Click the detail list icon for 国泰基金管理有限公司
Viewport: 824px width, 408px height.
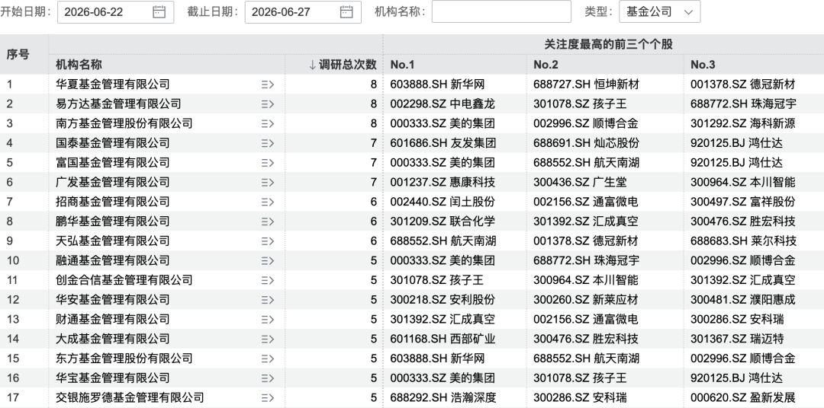[268, 143]
